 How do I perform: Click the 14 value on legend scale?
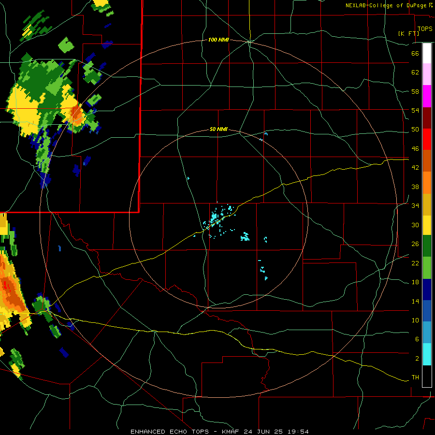point(415,301)
